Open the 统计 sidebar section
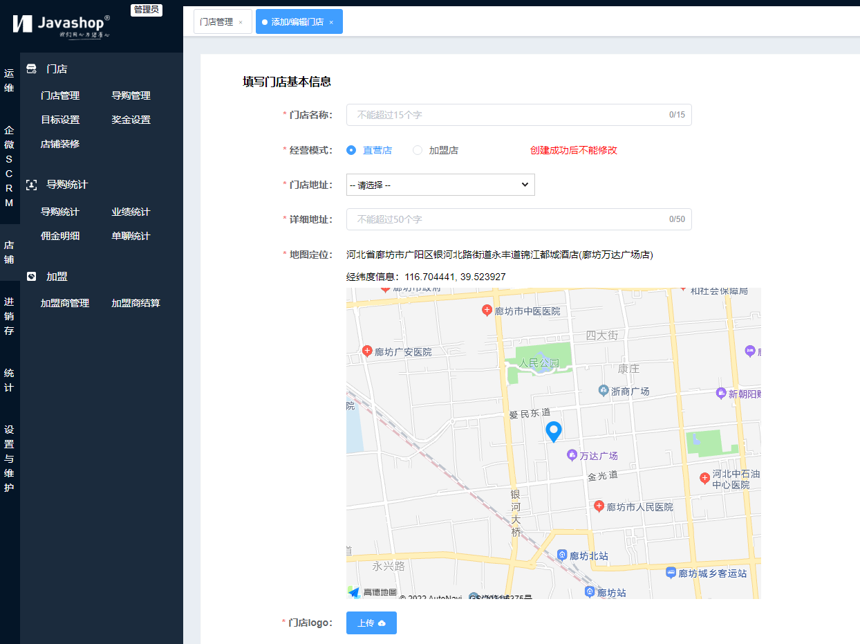 (9, 380)
